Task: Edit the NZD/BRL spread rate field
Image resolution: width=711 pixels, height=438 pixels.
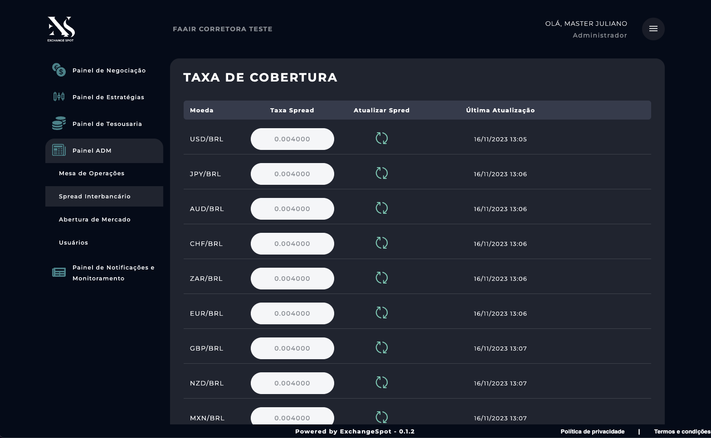Action: click(292, 383)
